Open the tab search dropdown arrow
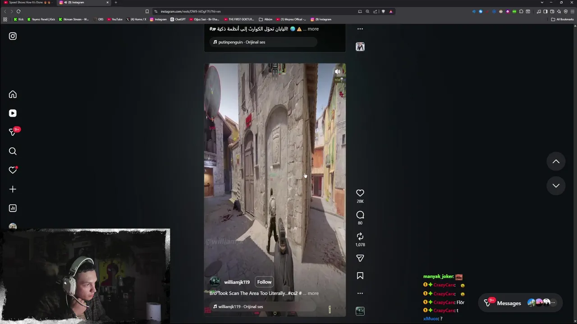The image size is (577, 324). (x=542, y=2)
